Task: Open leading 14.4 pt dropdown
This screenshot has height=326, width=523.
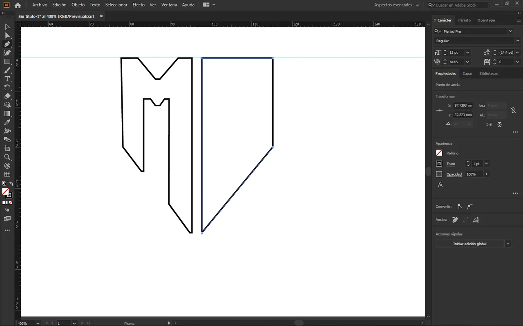Action: pyautogui.click(x=517, y=53)
